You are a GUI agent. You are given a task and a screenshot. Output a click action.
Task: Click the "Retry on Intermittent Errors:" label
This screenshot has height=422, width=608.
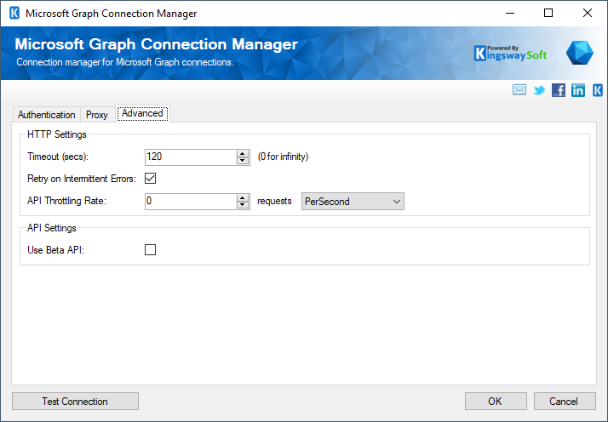82,179
